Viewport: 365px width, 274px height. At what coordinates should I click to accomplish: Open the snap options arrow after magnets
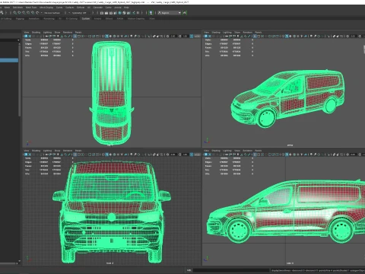click(42, 13)
